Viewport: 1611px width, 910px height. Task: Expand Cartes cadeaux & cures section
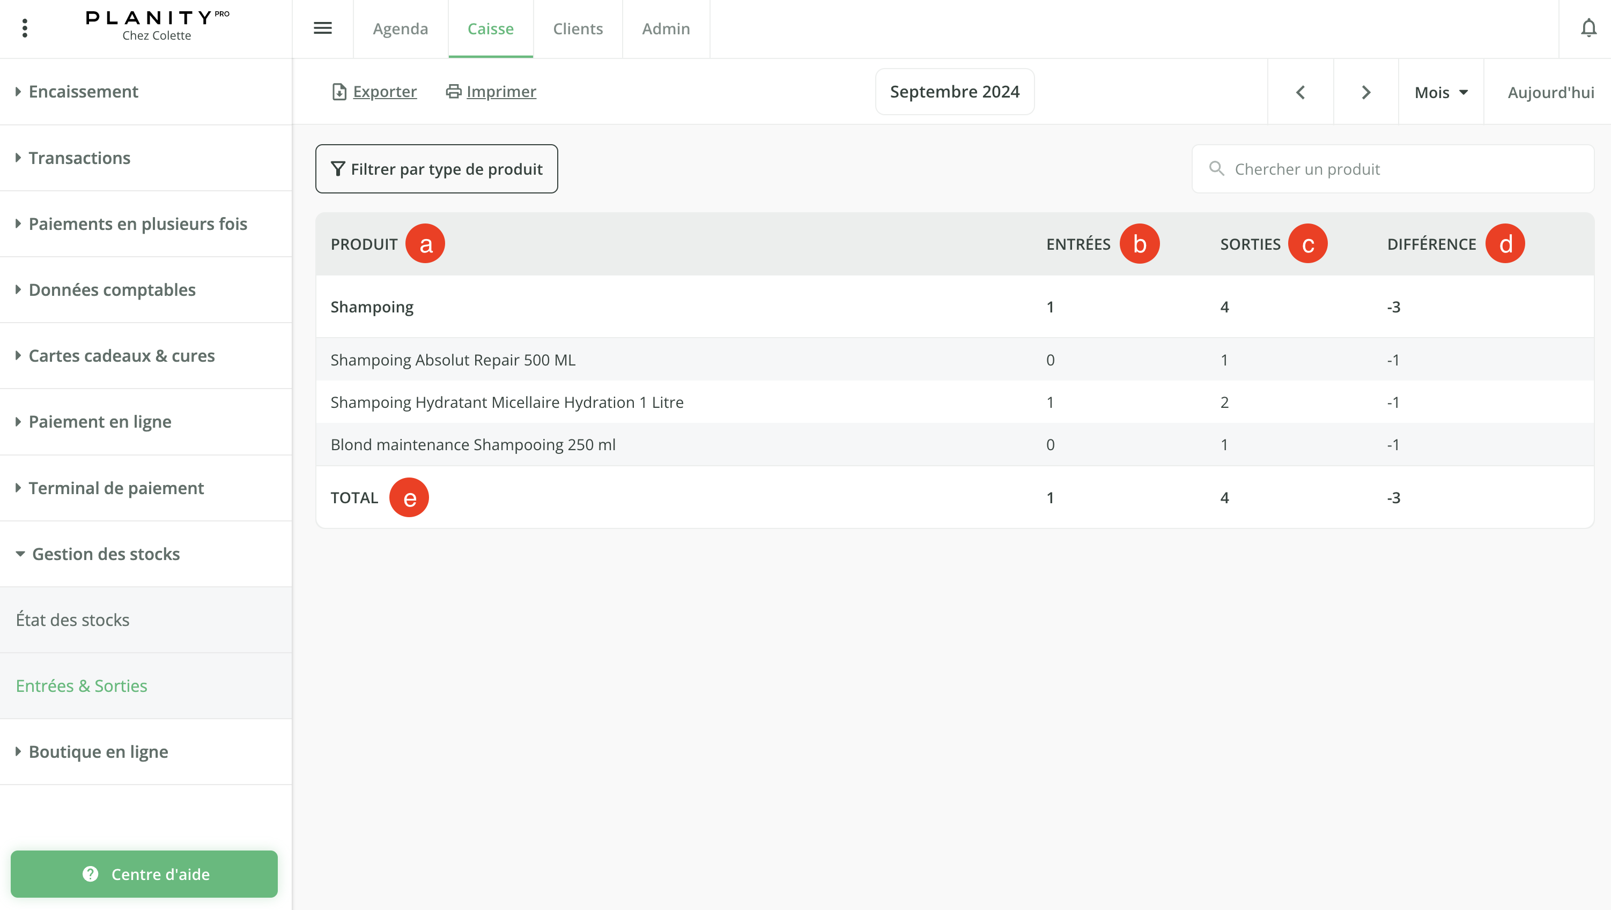121,356
